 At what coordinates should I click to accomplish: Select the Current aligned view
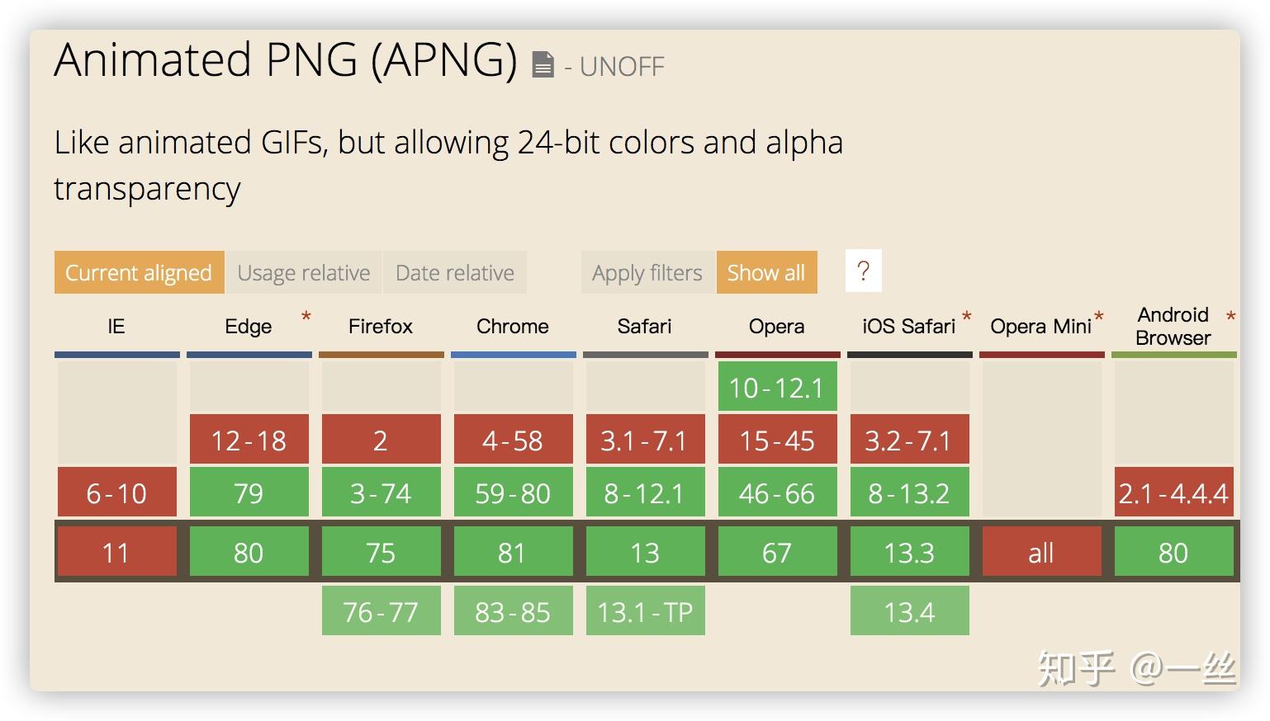pyautogui.click(x=139, y=272)
